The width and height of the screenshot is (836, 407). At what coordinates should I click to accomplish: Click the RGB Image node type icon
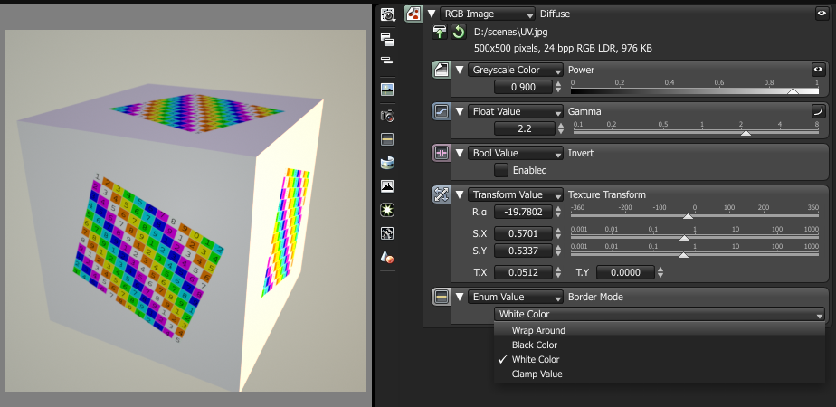(413, 14)
